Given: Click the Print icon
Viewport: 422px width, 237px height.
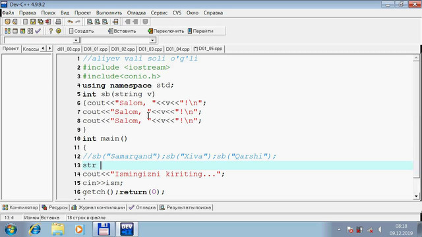Looking at the screenshot, I should pos(58,22).
